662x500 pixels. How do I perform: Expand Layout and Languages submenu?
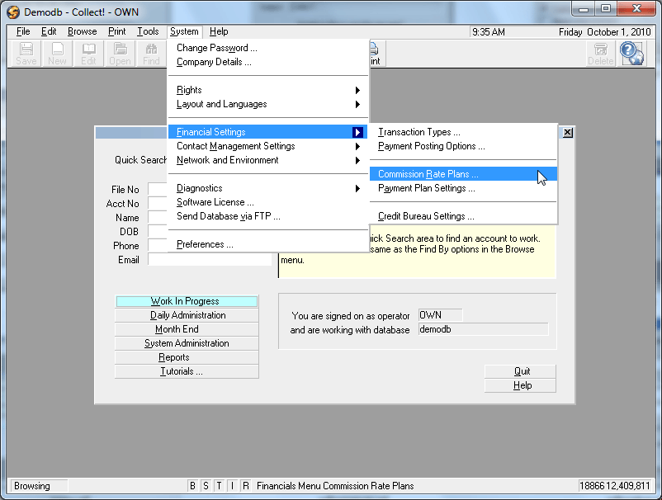(x=268, y=104)
